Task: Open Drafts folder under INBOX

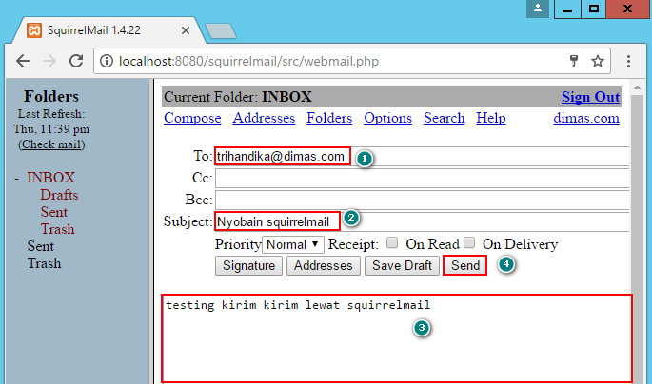Action: [59, 195]
